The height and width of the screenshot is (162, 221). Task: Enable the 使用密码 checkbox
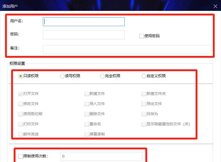coord(141,36)
